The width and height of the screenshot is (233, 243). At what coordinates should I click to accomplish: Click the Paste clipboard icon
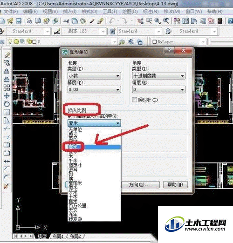coord(83,21)
